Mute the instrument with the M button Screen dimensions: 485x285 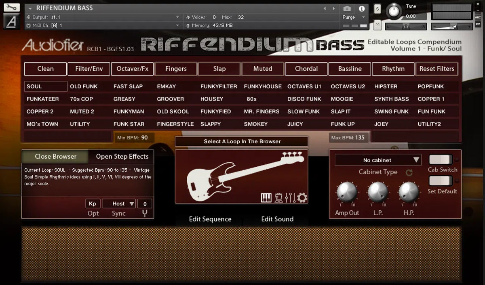tap(377, 25)
